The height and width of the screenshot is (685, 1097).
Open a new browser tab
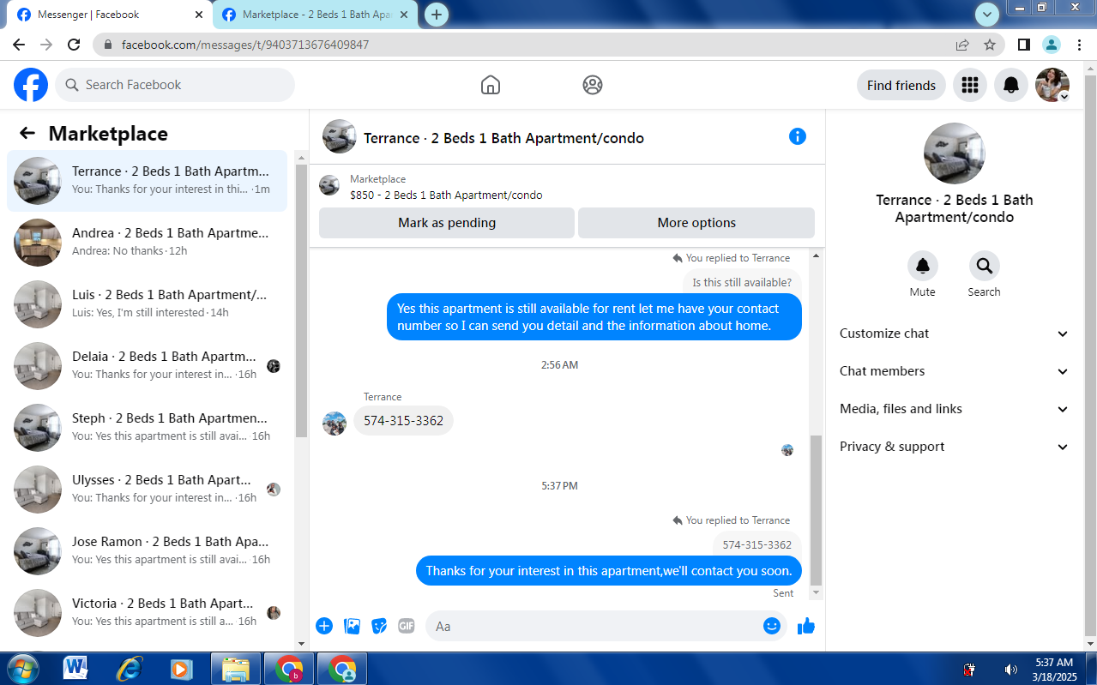(437, 15)
